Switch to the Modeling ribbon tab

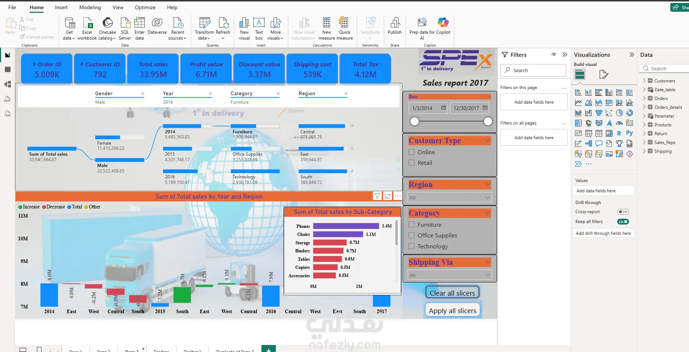tap(90, 7)
